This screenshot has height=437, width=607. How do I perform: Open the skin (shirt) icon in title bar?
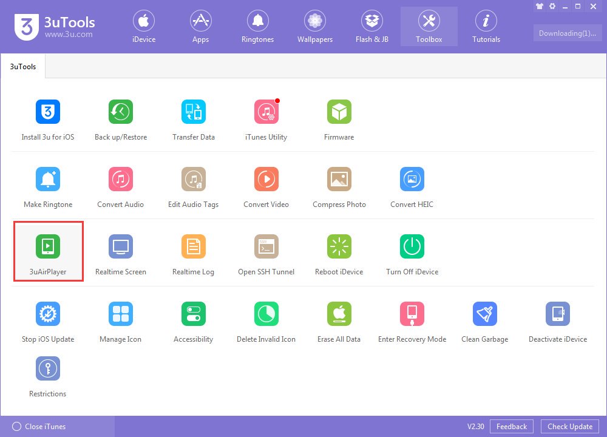tap(540, 6)
